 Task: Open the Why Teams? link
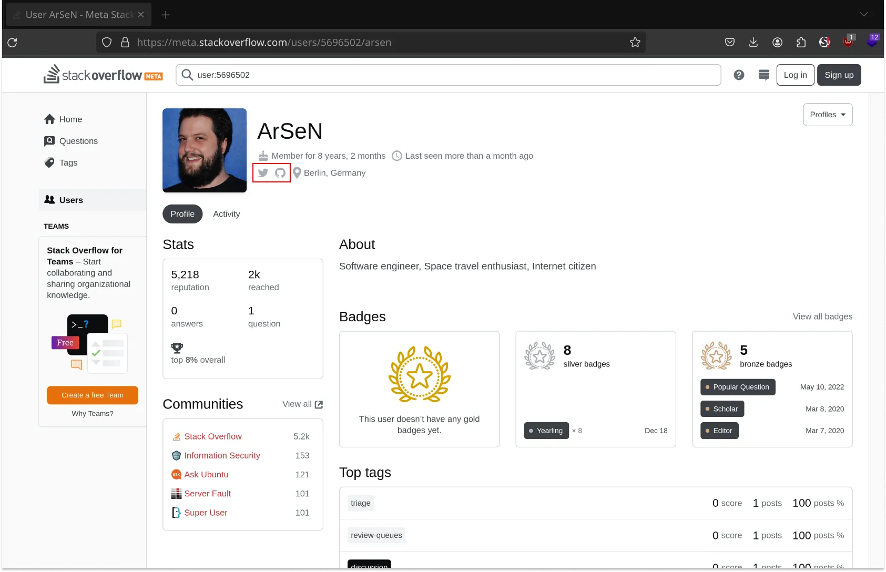pyautogui.click(x=93, y=414)
